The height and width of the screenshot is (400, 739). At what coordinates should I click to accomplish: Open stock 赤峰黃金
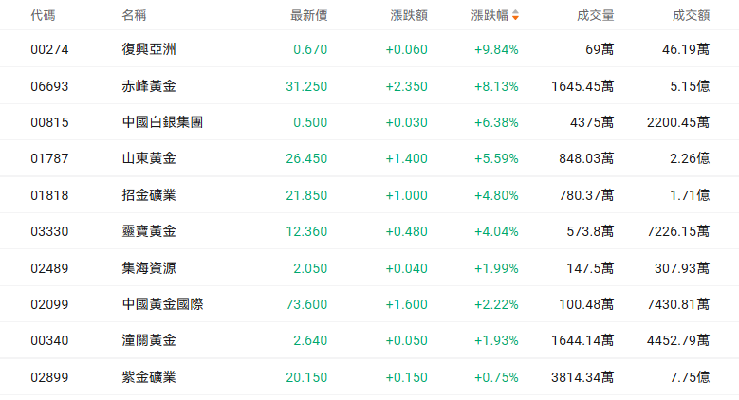pos(149,86)
